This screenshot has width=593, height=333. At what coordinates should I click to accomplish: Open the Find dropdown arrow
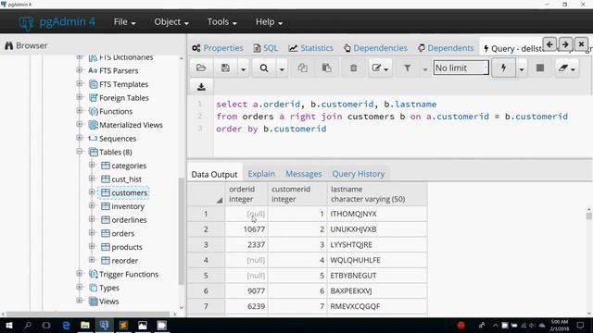pos(282,68)
